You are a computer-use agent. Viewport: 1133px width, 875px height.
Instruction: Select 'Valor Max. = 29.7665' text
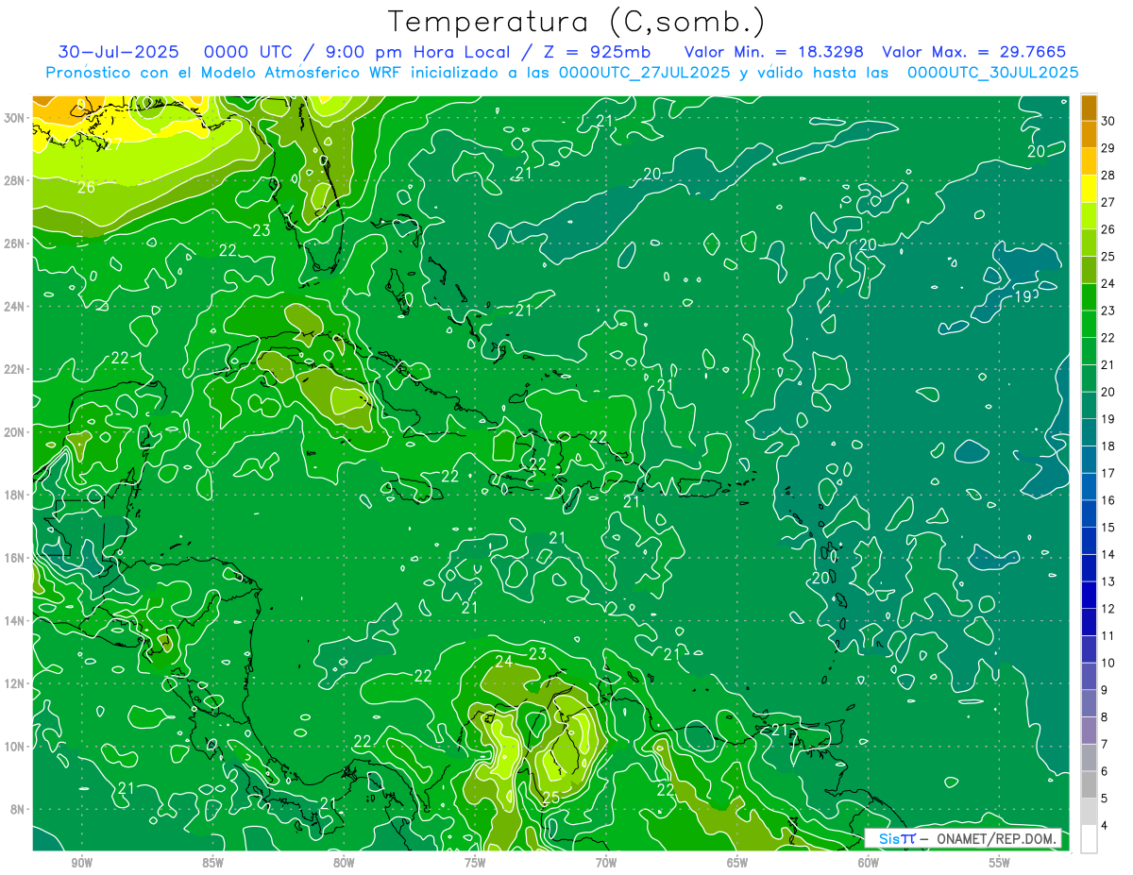[974, 52]
